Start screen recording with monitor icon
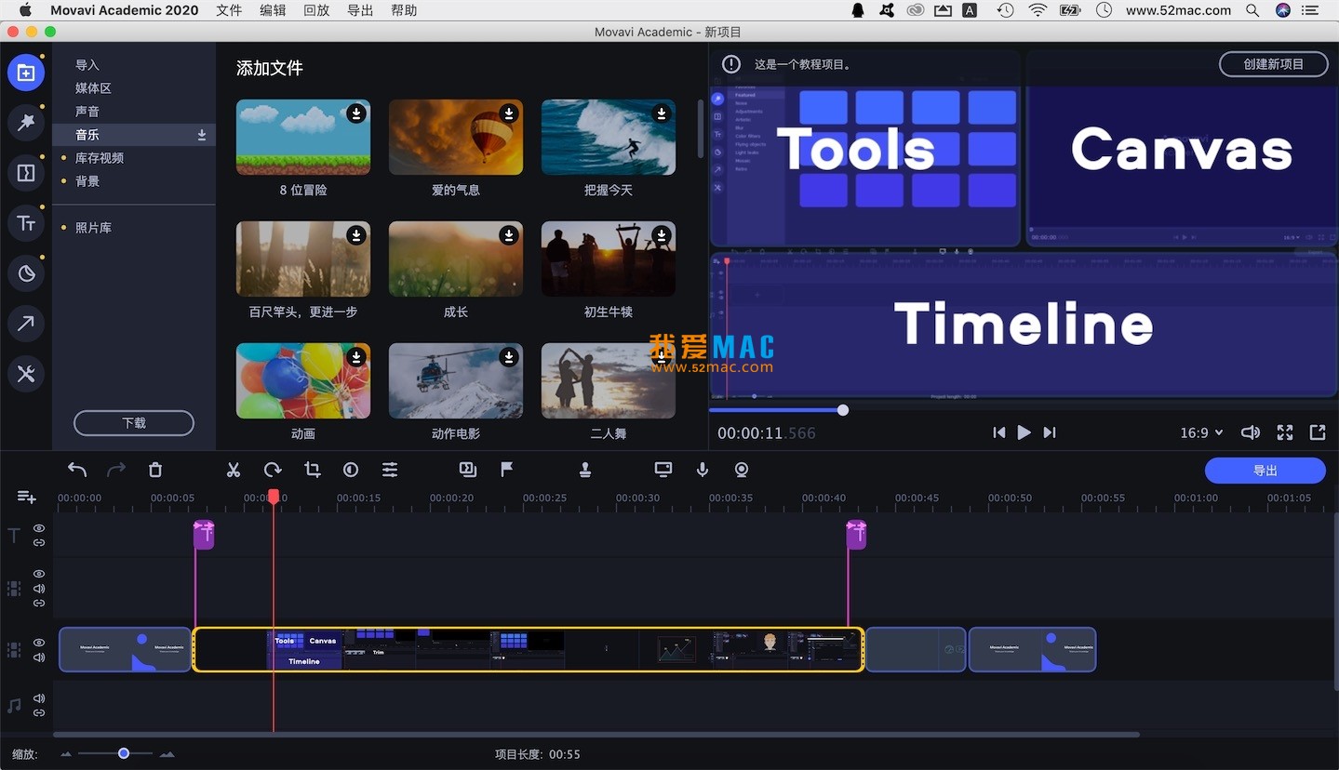The height and width of the screenshot is (770, 1339). click(x=663, y=471)
